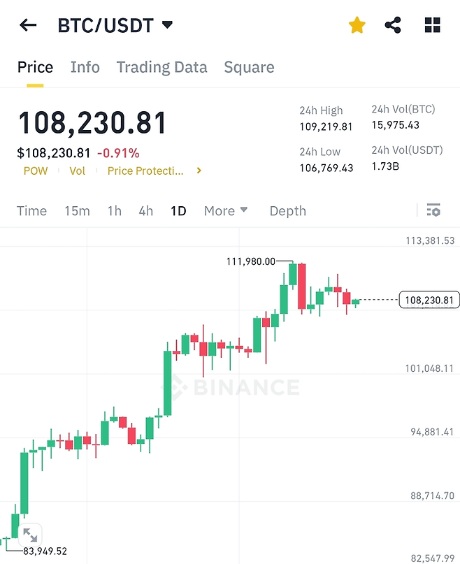Tap the POW tag link
The height and width of the screenshot is (564, 460).
tap(36, 171)
